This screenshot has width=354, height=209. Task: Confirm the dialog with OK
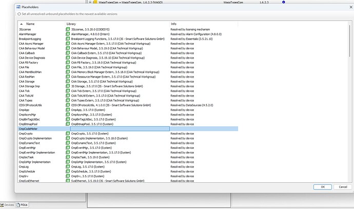[323, 187]
